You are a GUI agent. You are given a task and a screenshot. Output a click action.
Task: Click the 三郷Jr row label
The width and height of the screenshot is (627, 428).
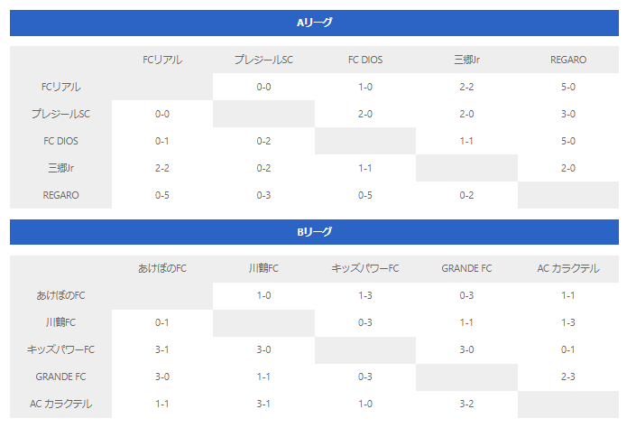[x=60, y=168]
